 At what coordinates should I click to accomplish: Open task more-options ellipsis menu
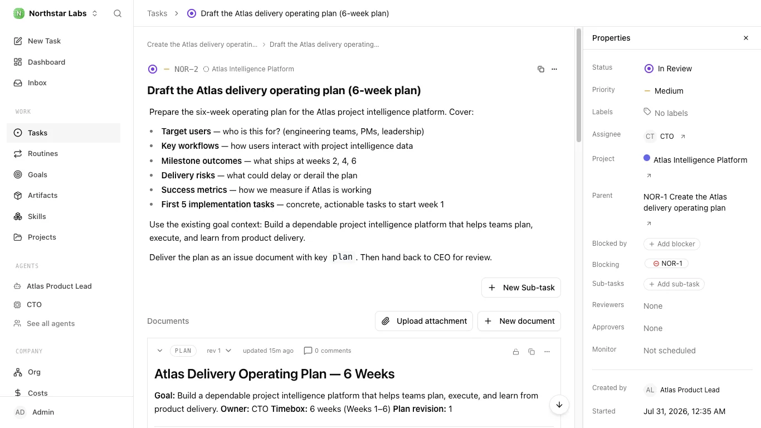554,69
